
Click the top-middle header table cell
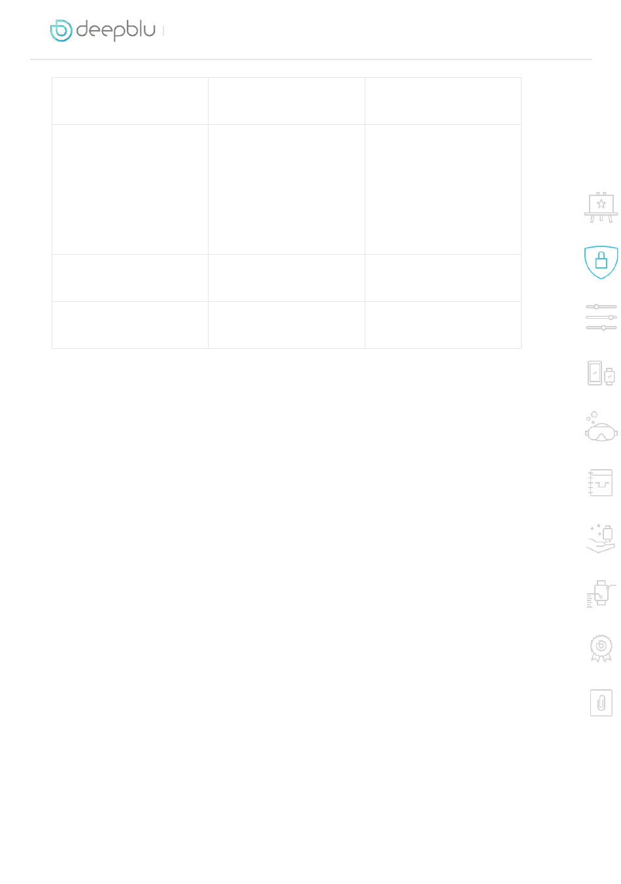pos(286,101)
